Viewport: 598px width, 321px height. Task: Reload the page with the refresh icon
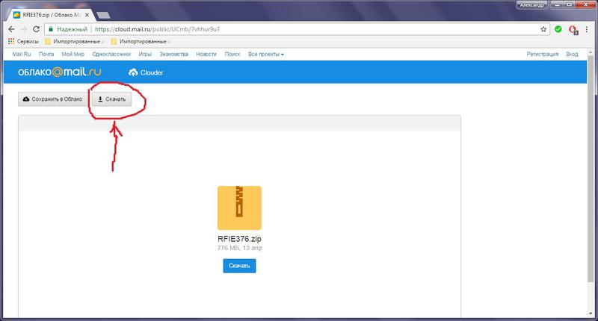tap(36, 29)
